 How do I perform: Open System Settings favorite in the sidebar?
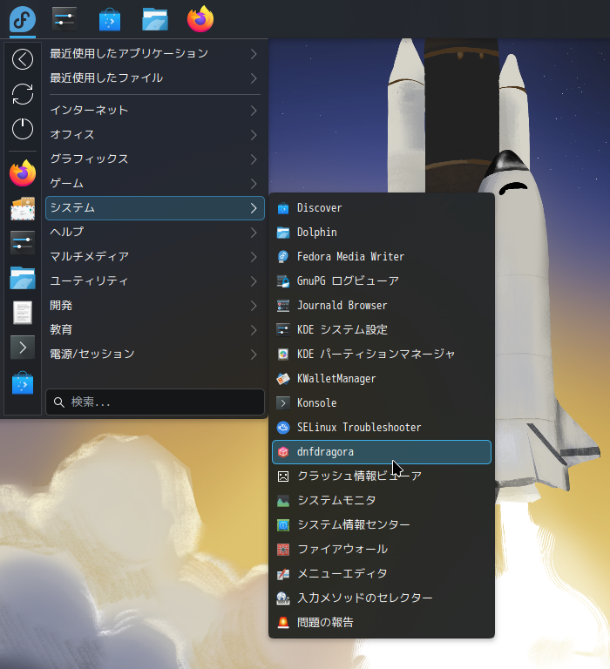pyautogui.click(x=23, y=243)
